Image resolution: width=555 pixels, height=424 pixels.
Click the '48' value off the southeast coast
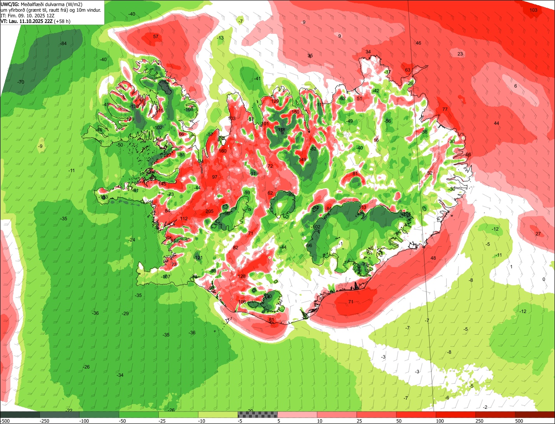tap(433, 258)
